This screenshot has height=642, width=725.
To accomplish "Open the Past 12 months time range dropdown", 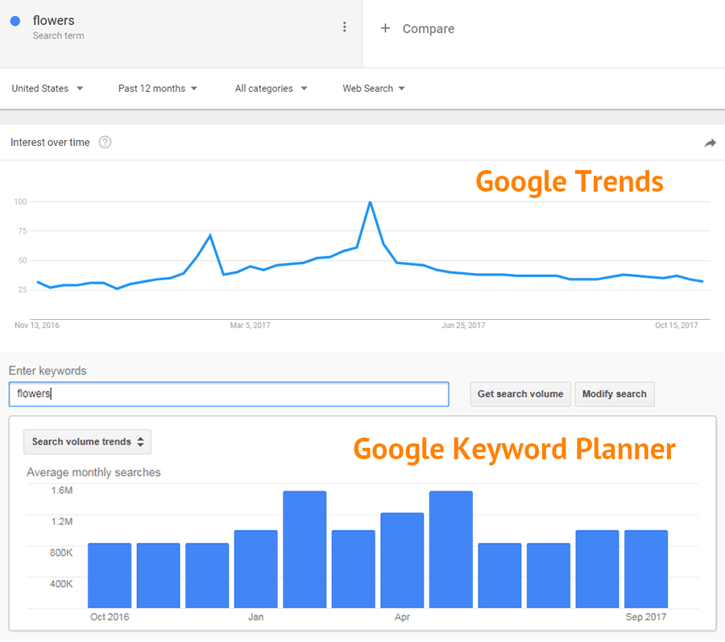I will (x=156, y=89).
